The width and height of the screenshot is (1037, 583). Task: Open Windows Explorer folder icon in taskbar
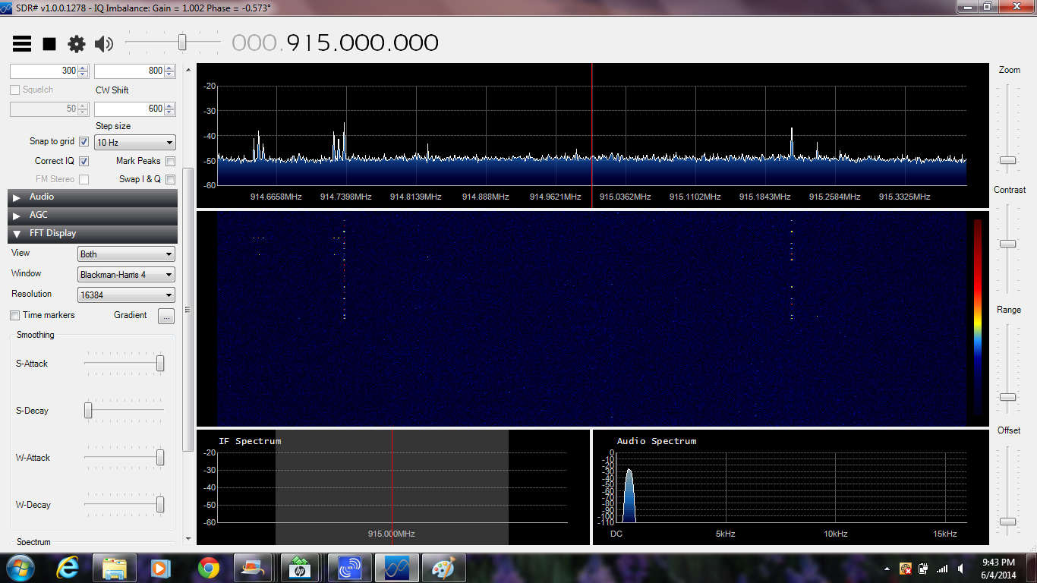(115, 568)
